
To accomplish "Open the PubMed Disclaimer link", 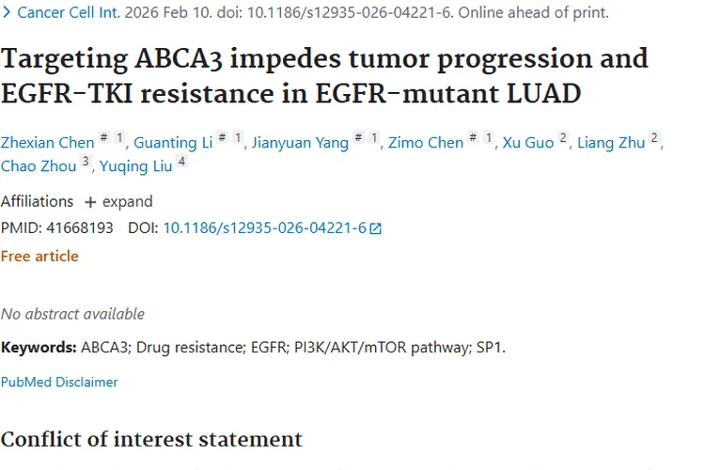I will pos(59,382).
